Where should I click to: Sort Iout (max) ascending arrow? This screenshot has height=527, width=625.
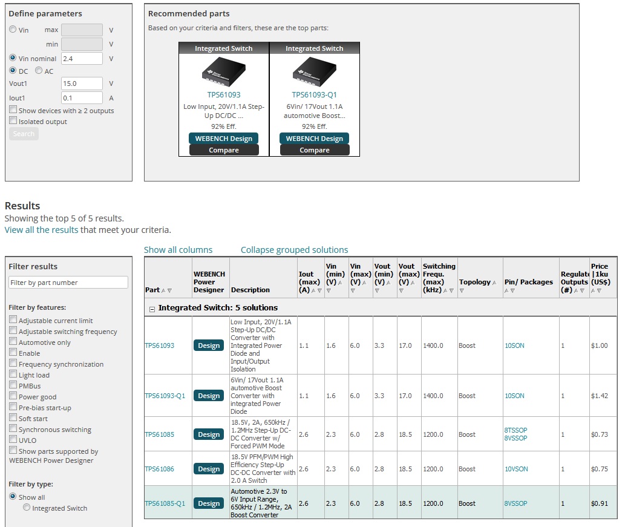313,290
